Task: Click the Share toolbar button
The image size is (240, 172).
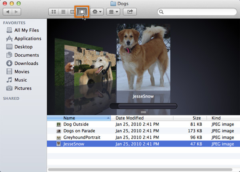Action: (x=130, y=12)
